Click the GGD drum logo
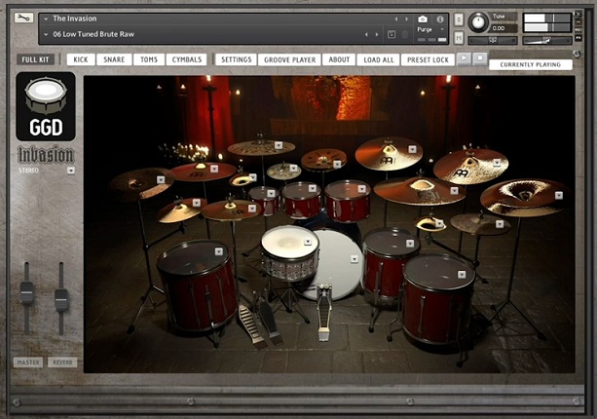 pos(46,106)
